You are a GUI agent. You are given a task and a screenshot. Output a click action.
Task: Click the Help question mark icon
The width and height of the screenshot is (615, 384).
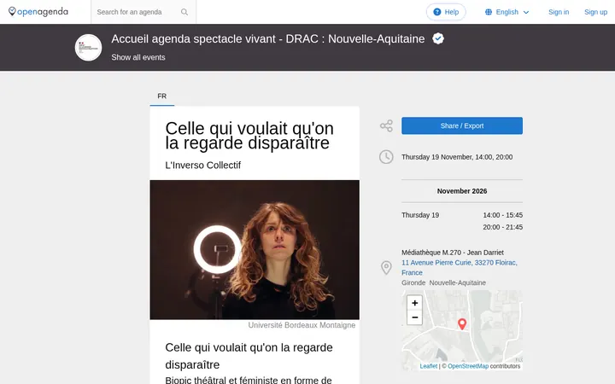tap(437, 12)
